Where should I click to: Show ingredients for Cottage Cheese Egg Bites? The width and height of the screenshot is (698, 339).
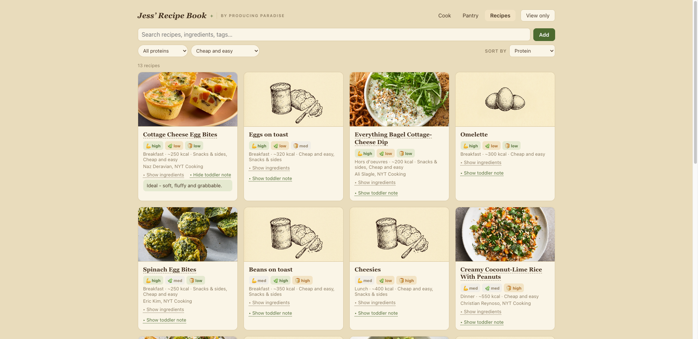click(164, 175)
